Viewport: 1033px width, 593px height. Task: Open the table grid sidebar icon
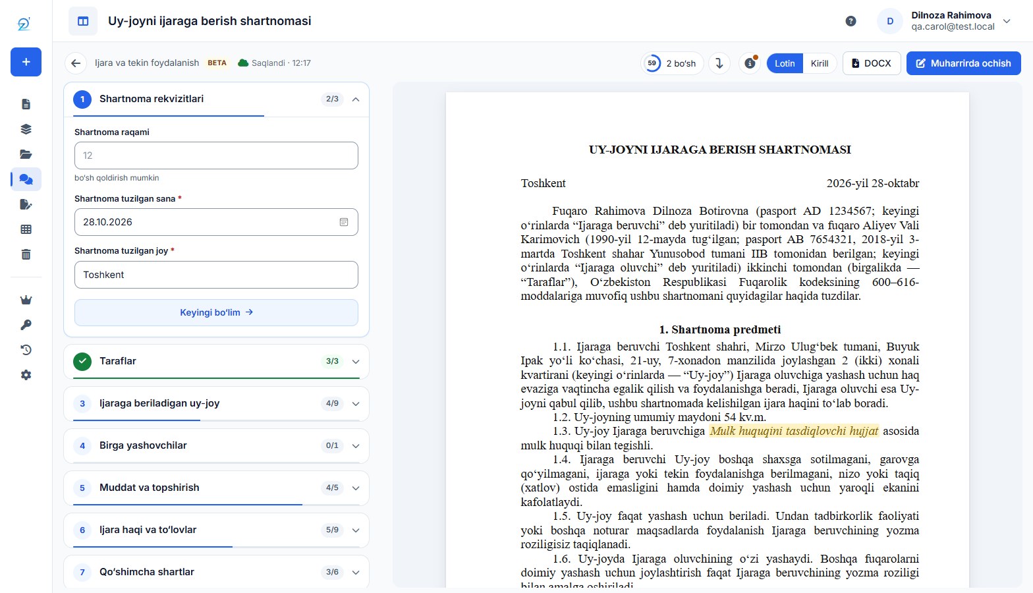(x=26, y=229)
